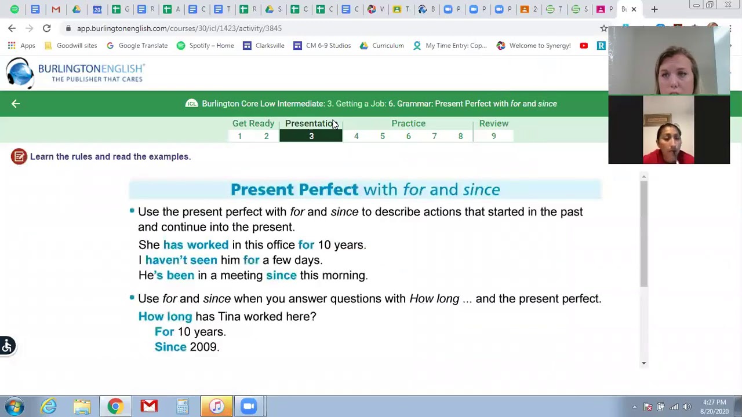Open My Time Entry bookmark
742x417 pixels.
tap(450, 45)
